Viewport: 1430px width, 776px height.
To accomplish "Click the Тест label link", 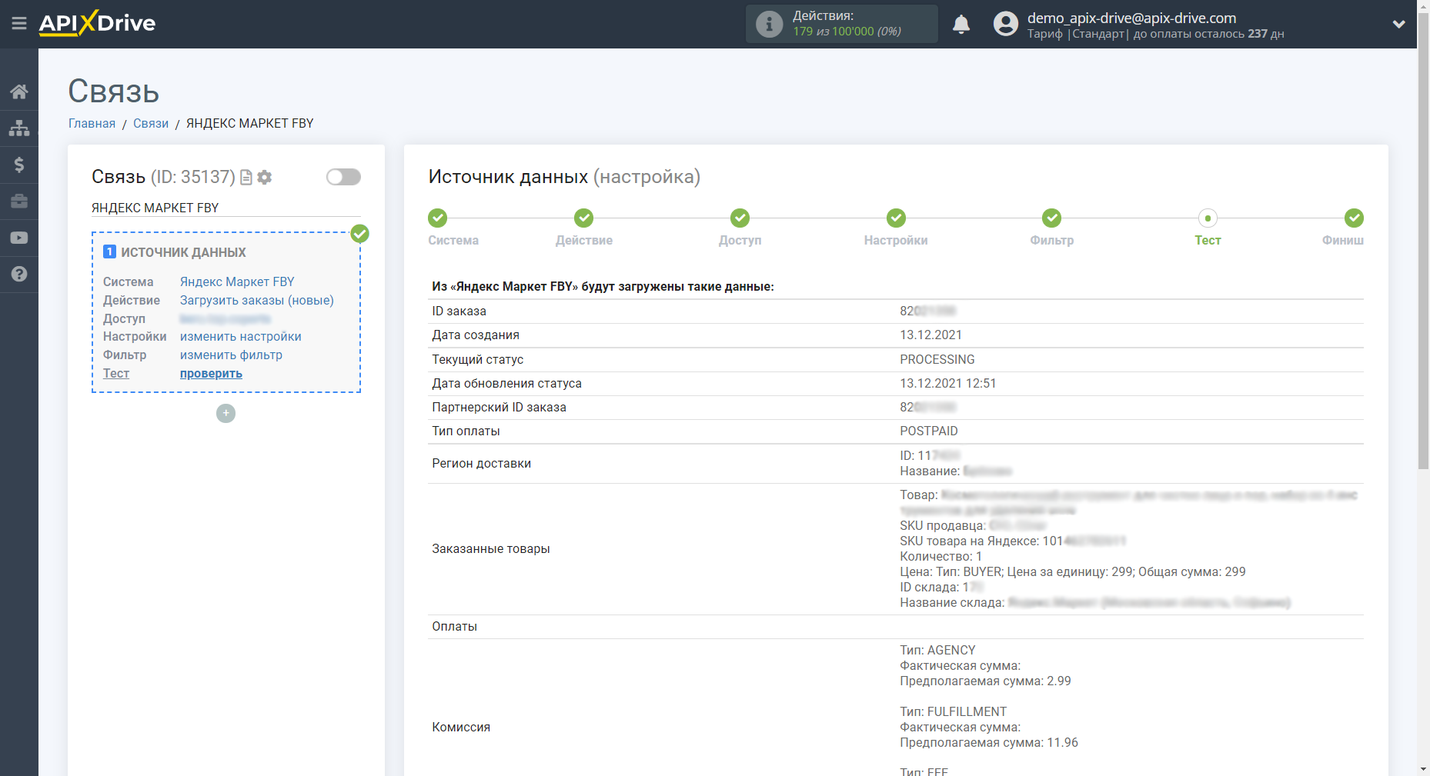I will (x=116, y=373).
